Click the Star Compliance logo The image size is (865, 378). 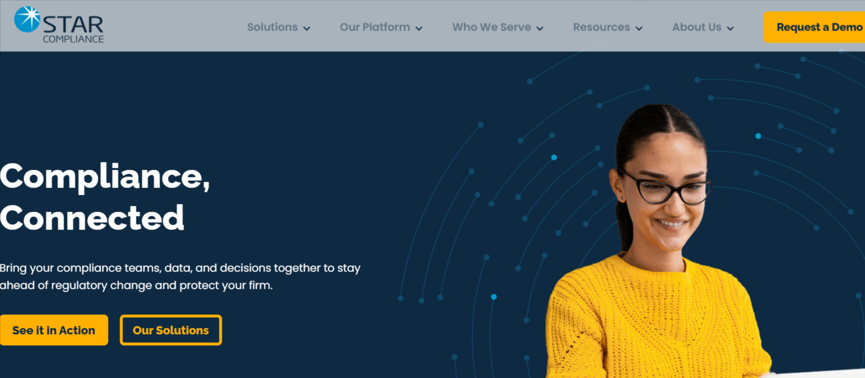[x=59, y=25]
